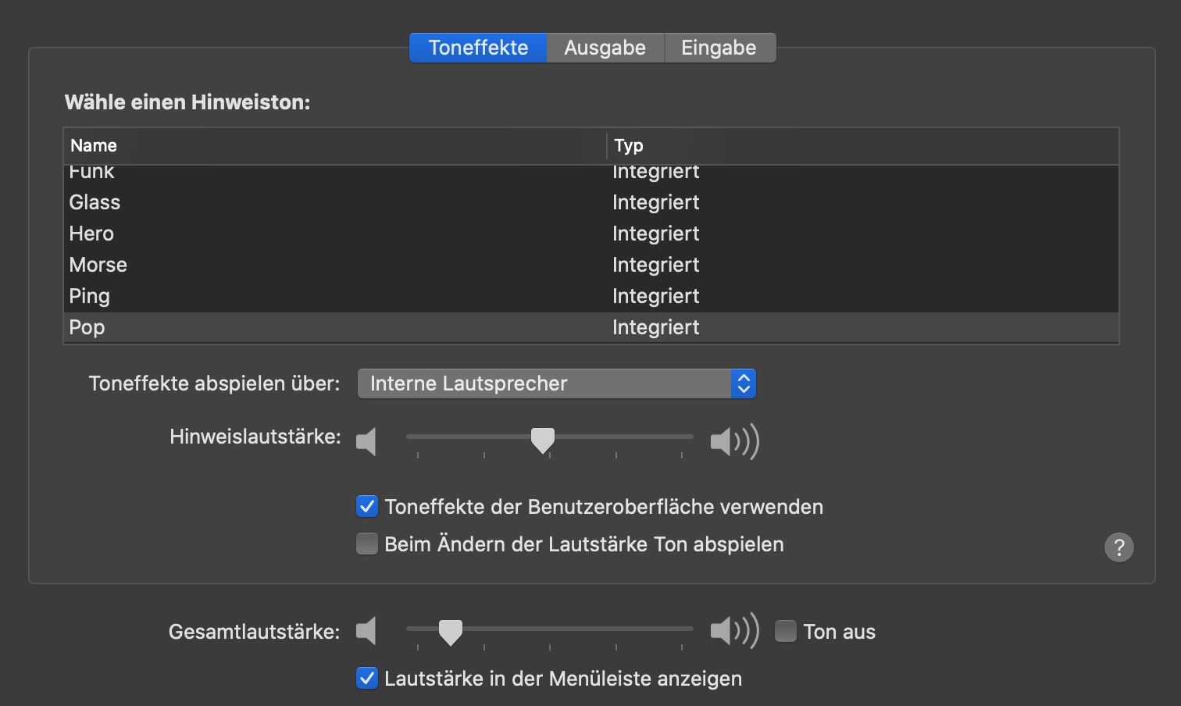Screen dimensions: 1181x706
Task: Choose Morse from the sound list
Action: pyautogui.click(x=98, y=265)
